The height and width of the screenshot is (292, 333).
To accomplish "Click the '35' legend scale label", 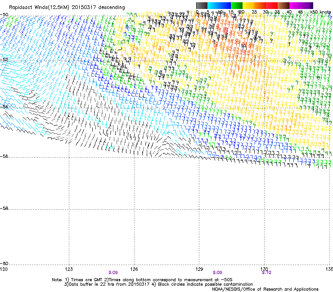I will (x=277, y=12).
